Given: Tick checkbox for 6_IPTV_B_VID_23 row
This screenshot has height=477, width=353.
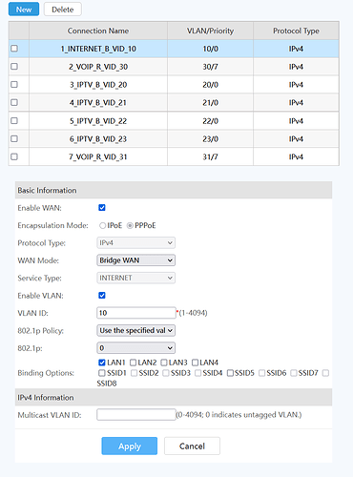Looking at the screenshot, I should (x=14, y=138).
